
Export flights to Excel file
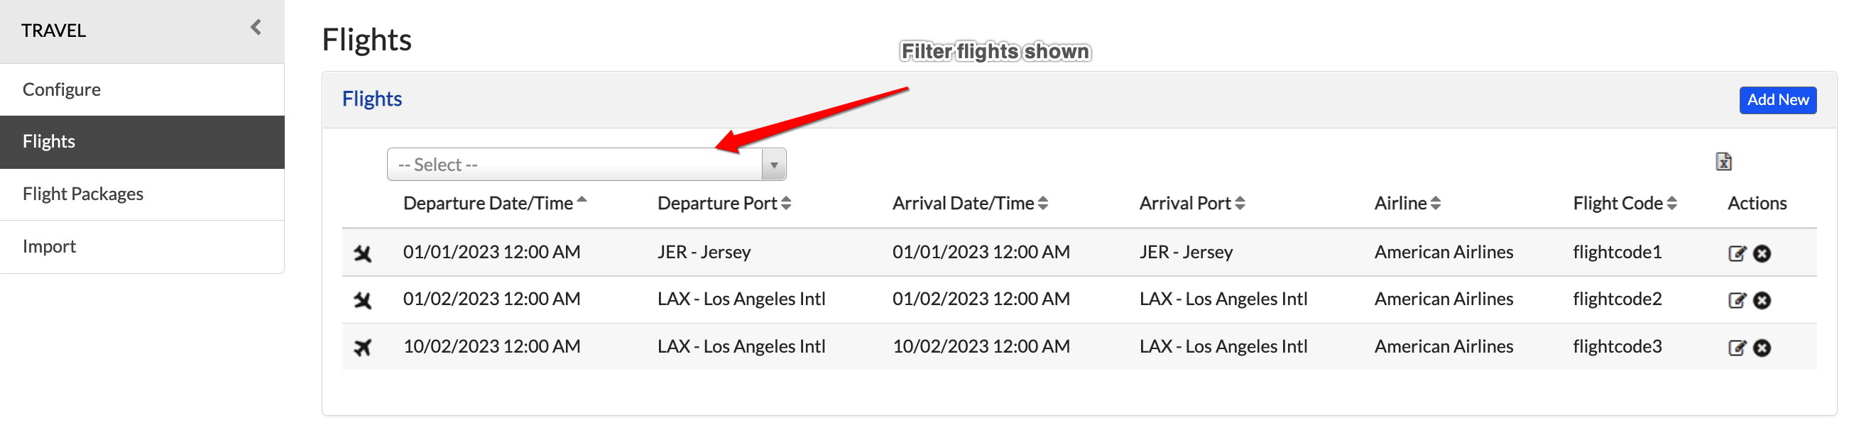[x=1723, y=162]
